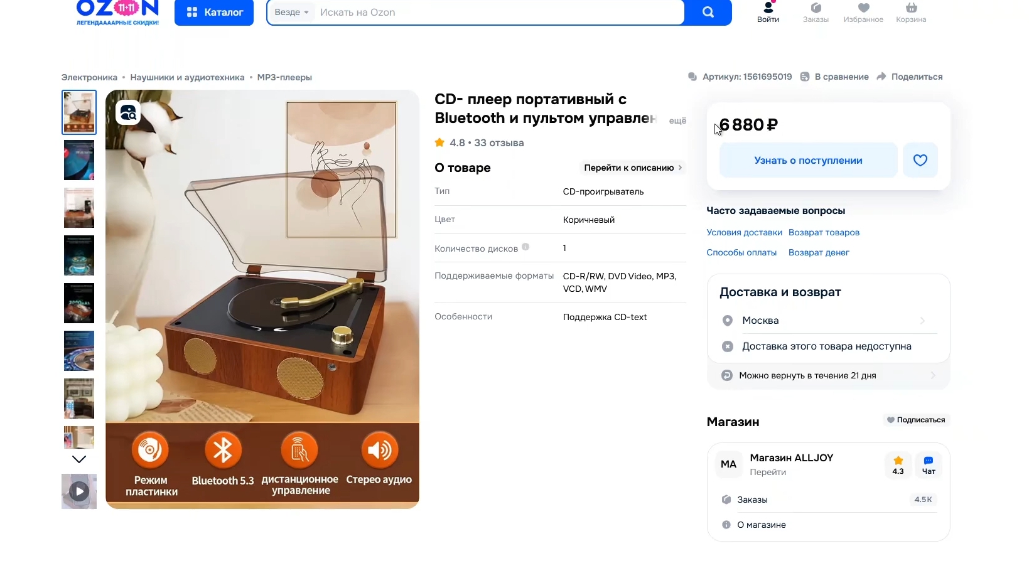The height and width of the screenshot is (578, 1029).
Task: Open the Каталог menu
Action: pyautogui.click(x=214, y=12)
